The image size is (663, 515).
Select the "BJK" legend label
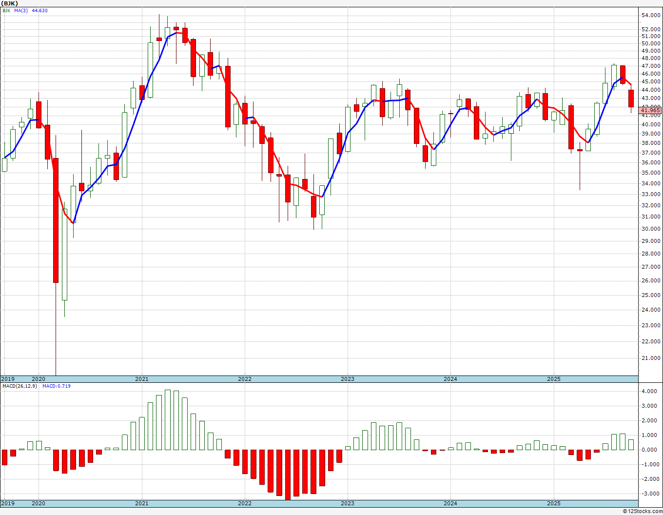[6, 10]
